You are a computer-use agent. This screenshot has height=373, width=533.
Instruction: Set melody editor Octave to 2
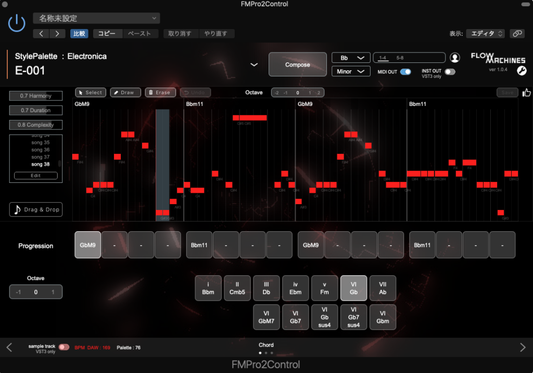(319, 92)
